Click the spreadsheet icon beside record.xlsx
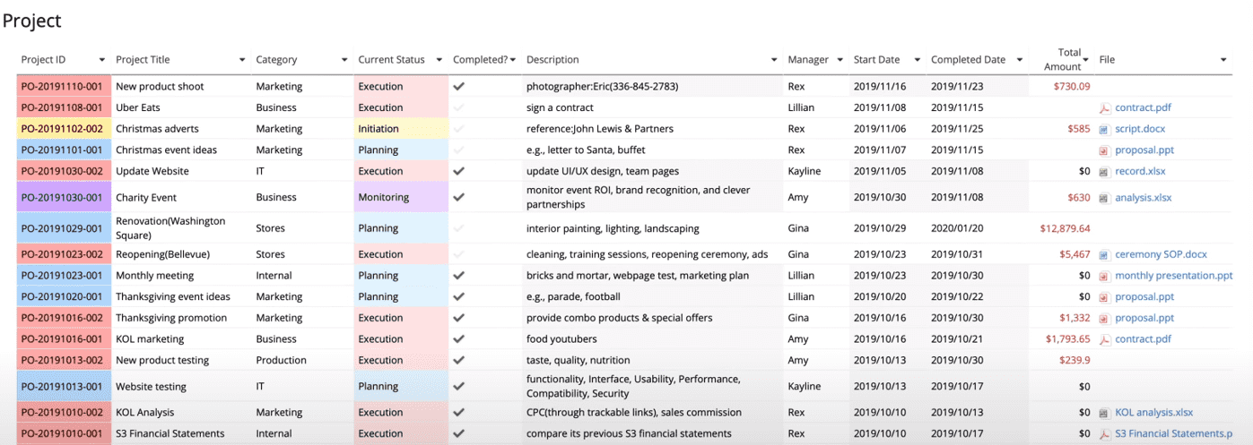This screenshot has height=445, width=1253. click(x=1105, y=171)
